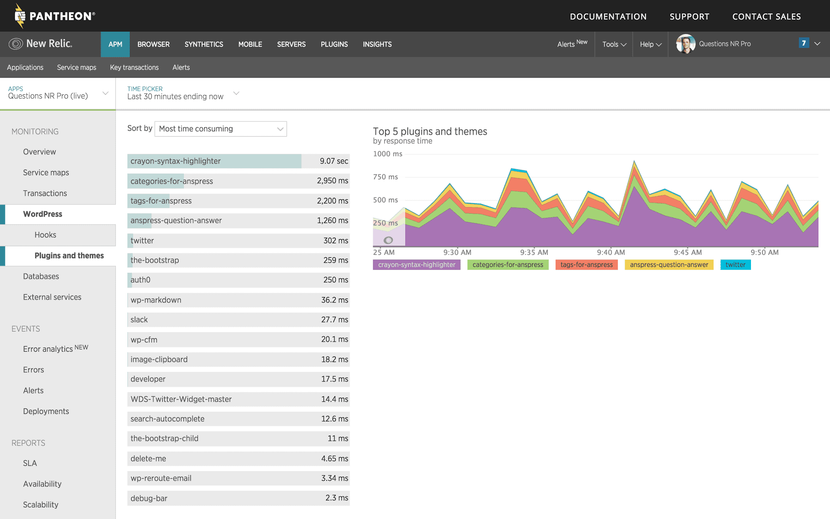Screen dimensions: 830x519
Task: Click the Pantheon logo icon
Action: [20, 16]
